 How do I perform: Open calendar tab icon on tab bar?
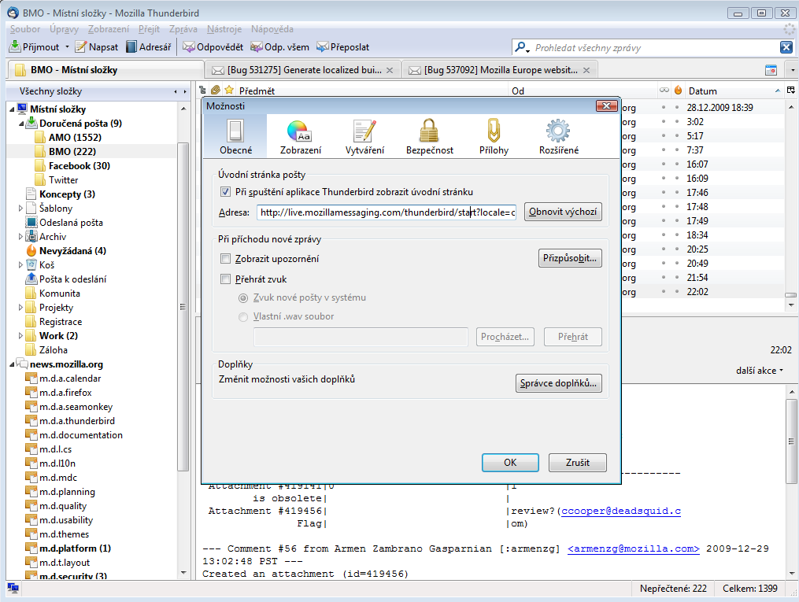[x=771, y=70]
